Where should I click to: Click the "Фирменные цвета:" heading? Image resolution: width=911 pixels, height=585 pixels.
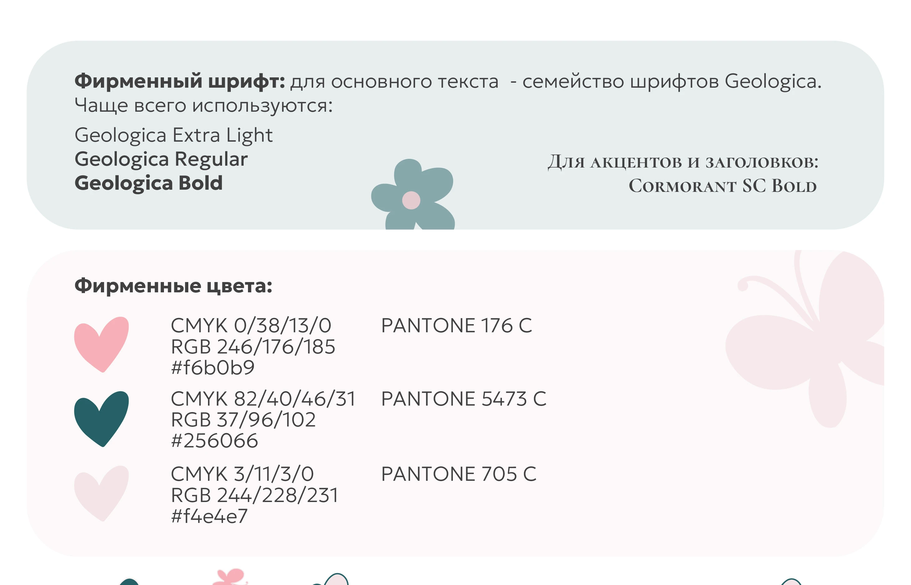(173, 286)
